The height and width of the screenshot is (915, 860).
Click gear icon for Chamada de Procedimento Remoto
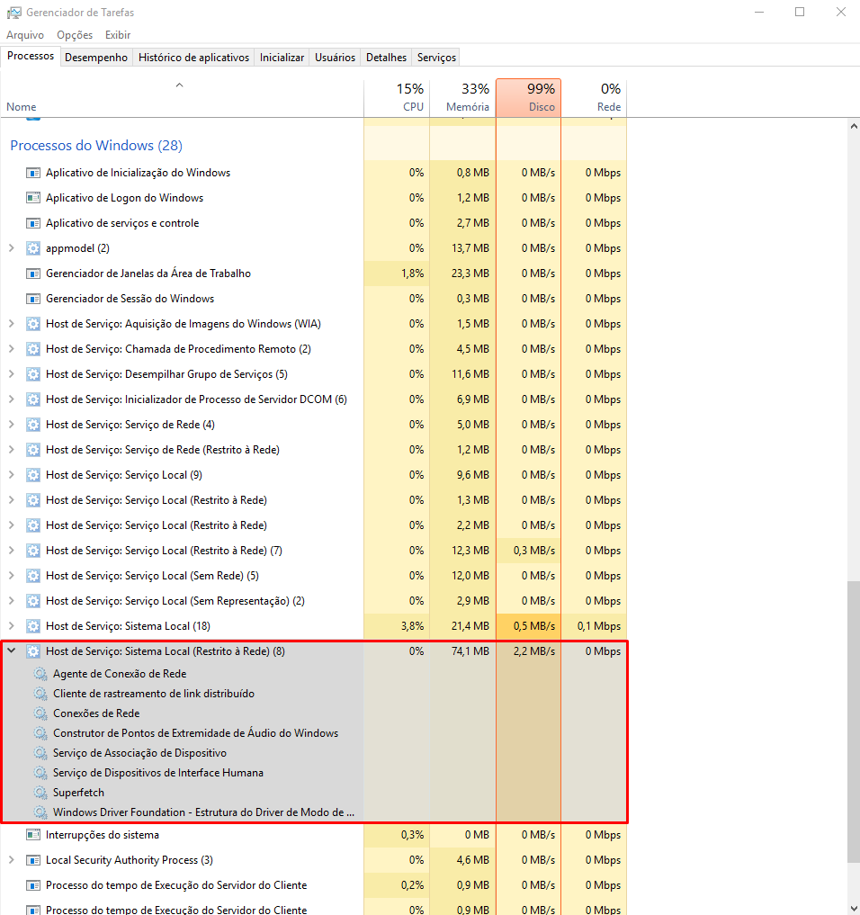(x=33, y=349)
